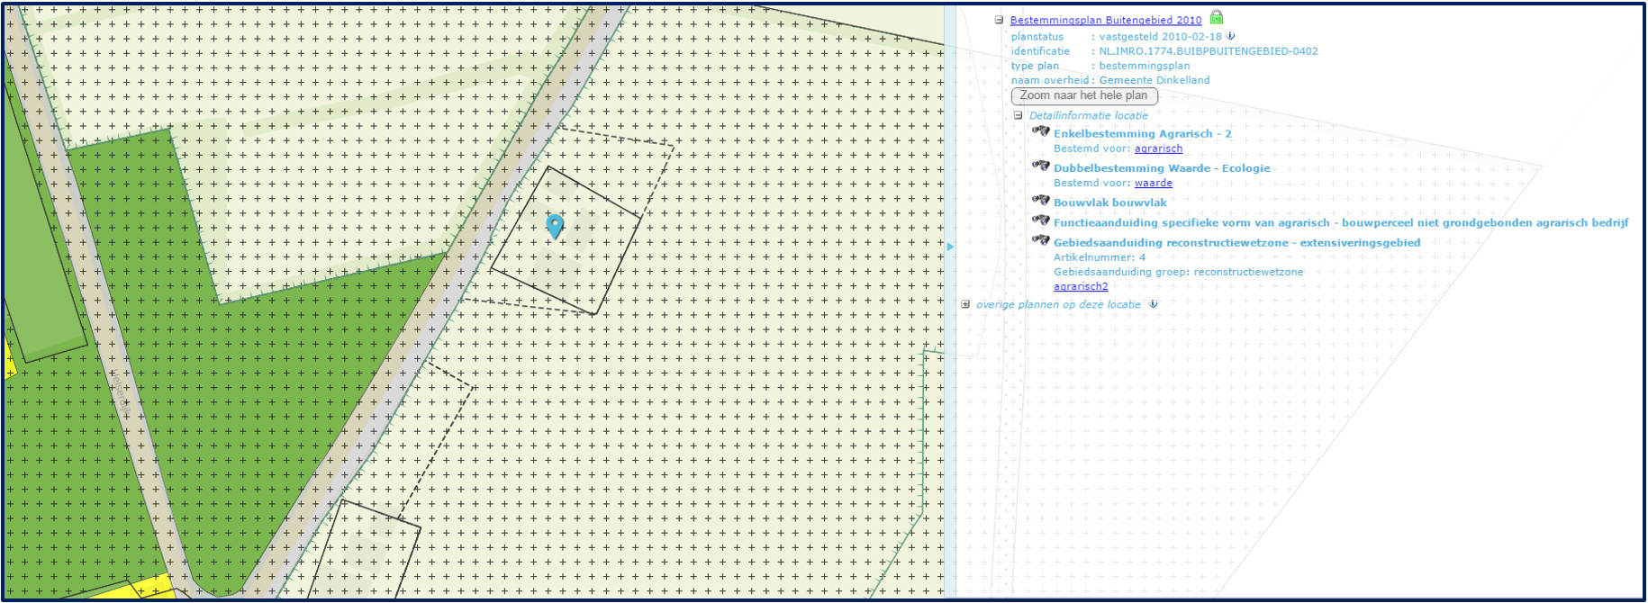Click the Detailinformatie locatie label
The height and width of the screenshot is (603, 1648).
coord(1089,115)
